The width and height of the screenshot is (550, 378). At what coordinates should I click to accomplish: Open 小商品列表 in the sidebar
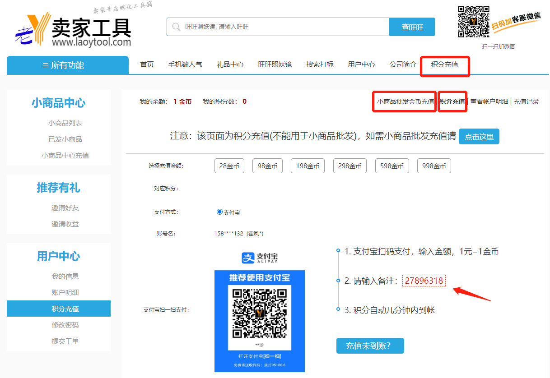(65, 123)
